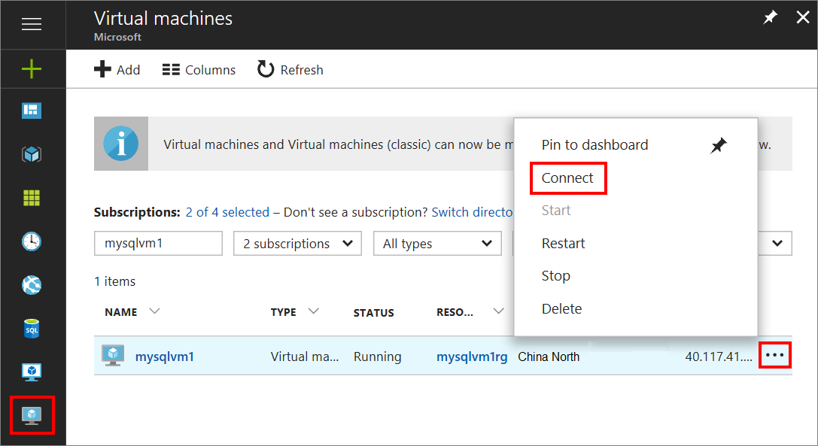This screenshot has width=818, height=446.
Task: Open the Columns chooser
Action: point(199,70)
